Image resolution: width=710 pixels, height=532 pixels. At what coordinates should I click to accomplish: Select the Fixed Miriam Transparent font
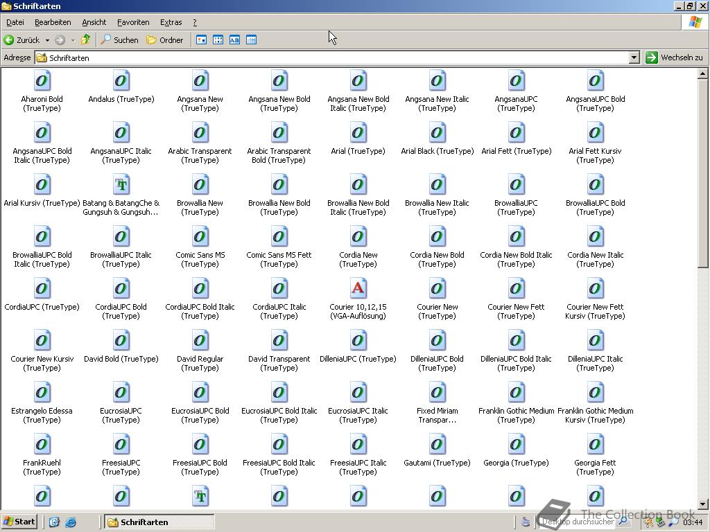tap(437, 393)
